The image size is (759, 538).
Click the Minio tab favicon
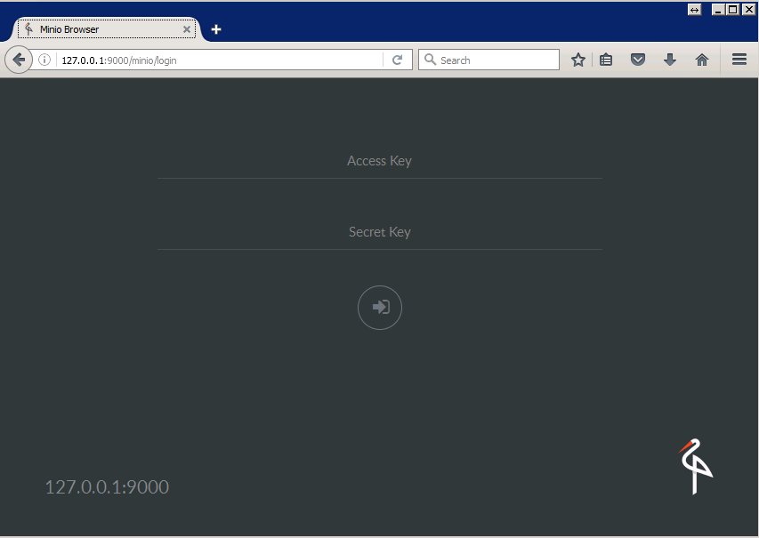28,29
